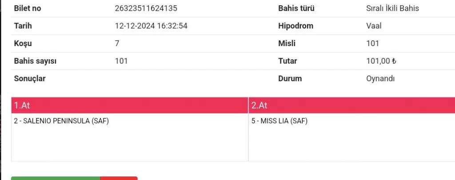Click the Sıralı İkili Bahis bet type value

pyautogui.click(x=390, y=8)
